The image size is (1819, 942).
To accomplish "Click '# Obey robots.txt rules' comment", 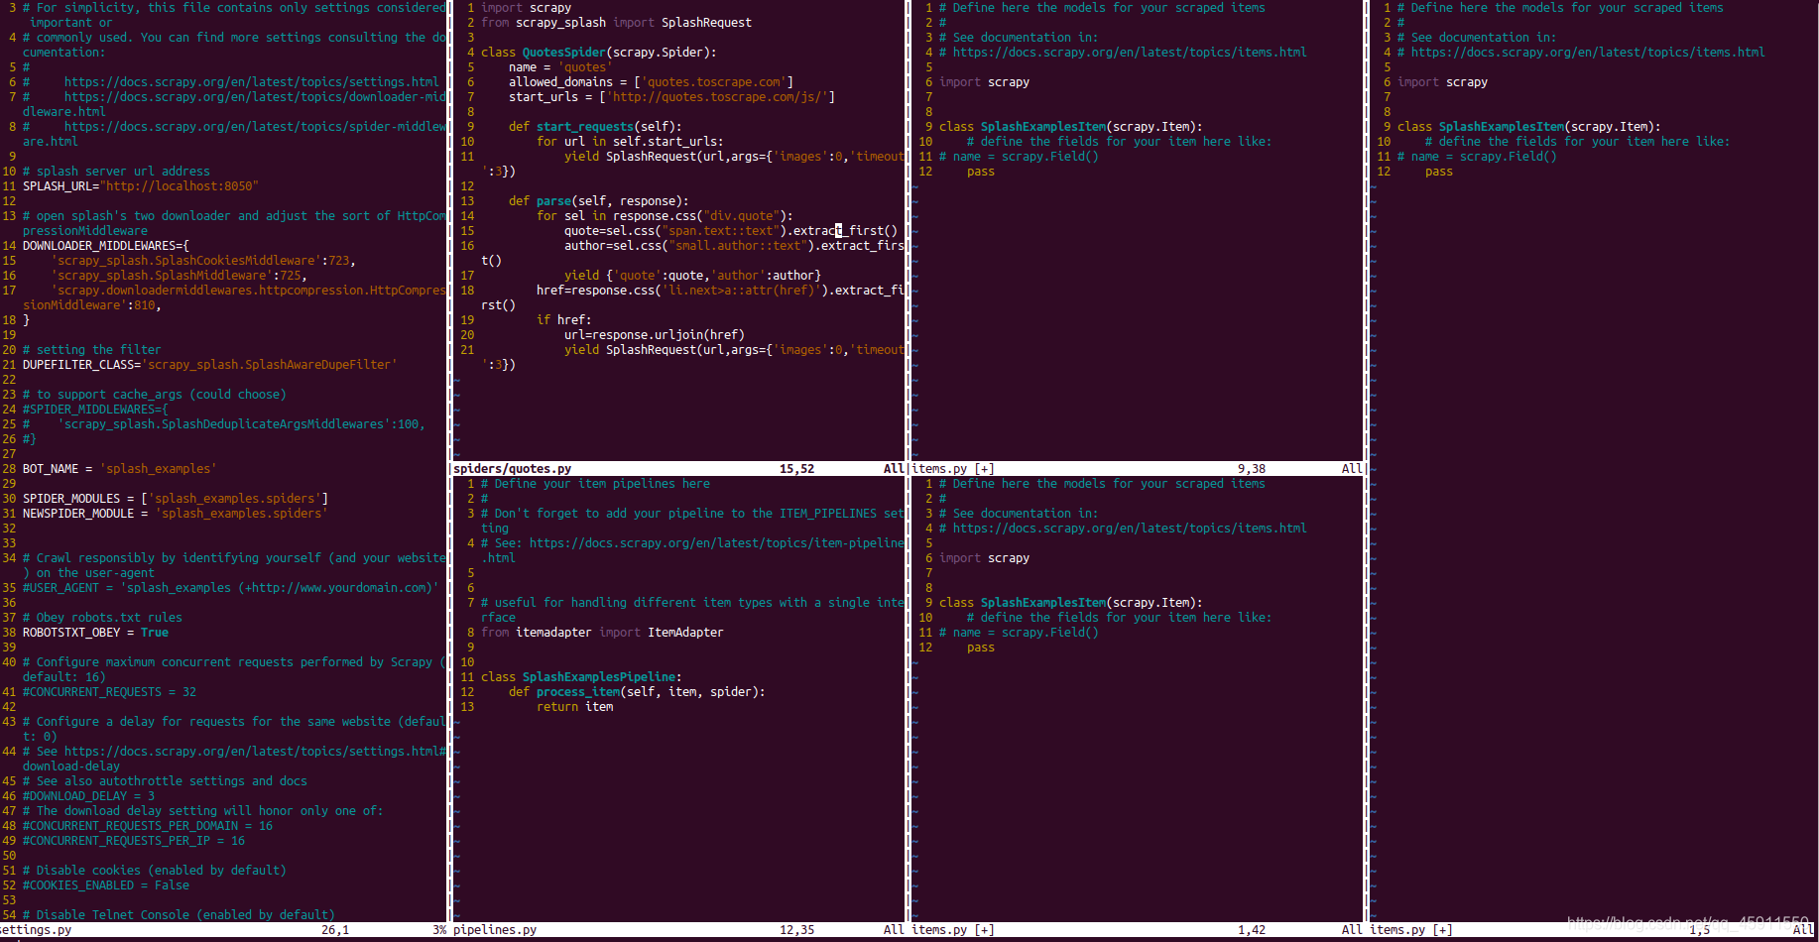I will [102, 618].
